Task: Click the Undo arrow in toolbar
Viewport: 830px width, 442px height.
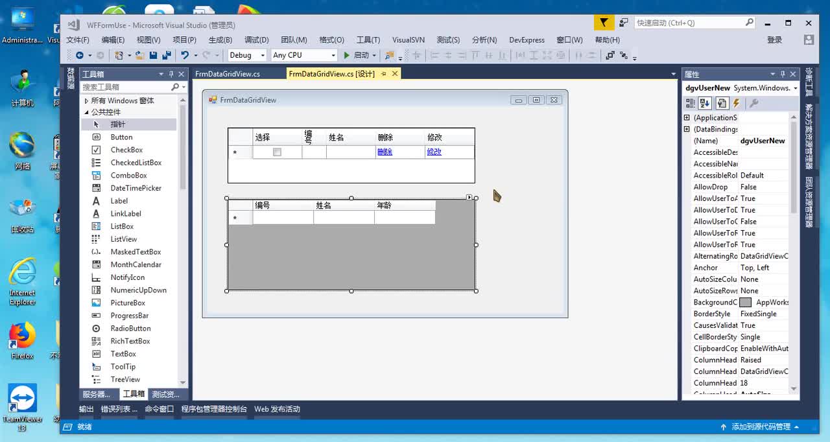Action: click(185, 56)
